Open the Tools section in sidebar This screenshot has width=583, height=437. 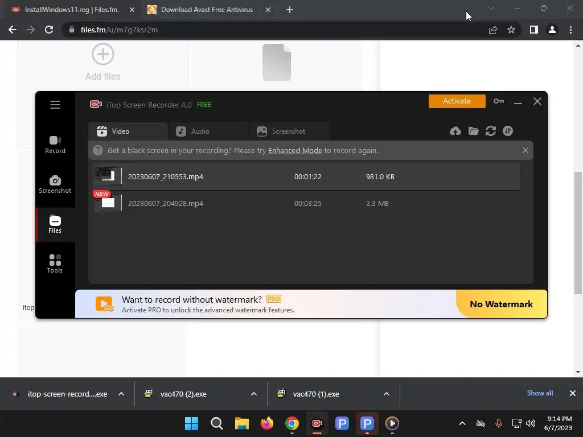click(x=55, y=264)
